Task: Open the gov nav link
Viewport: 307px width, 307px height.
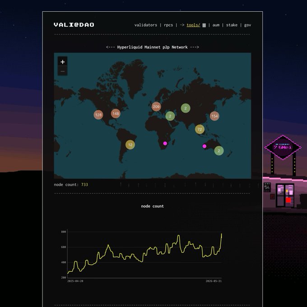Action: point(247,25)
